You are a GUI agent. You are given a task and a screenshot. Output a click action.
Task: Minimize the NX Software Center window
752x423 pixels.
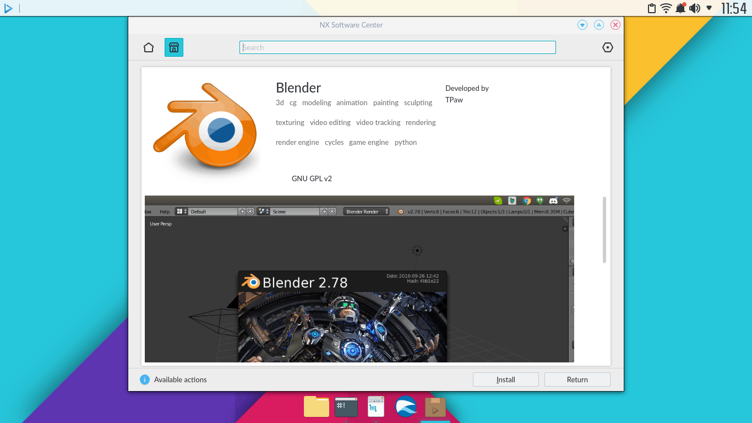tap(582, 25)
